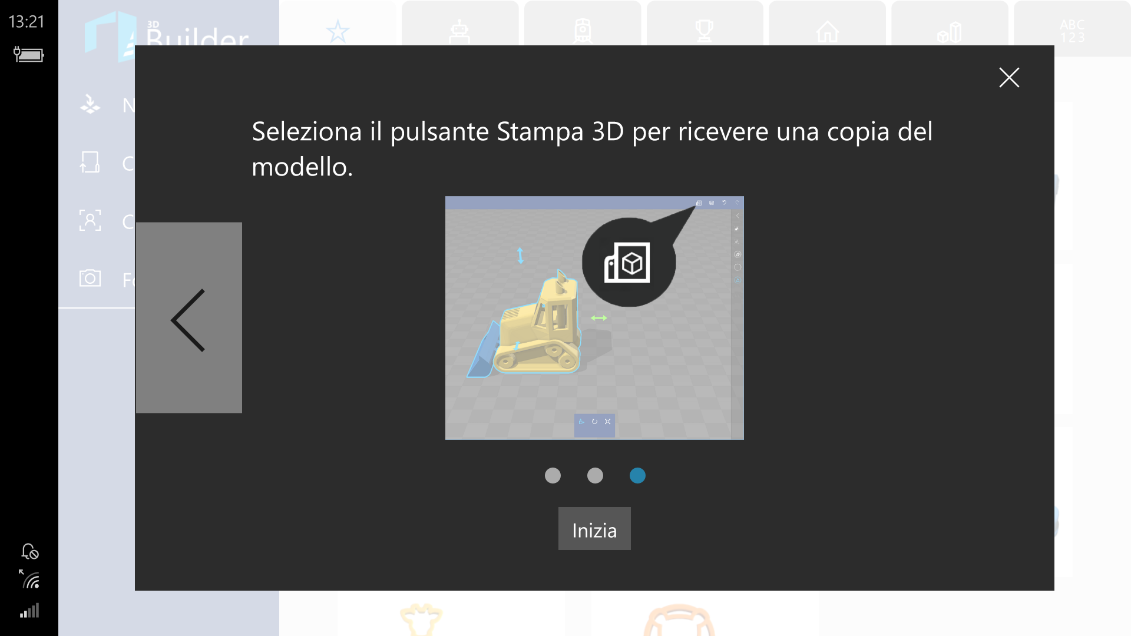Click the Inizia button
Screen dimensions: 1131x636
tap(594, 529)
